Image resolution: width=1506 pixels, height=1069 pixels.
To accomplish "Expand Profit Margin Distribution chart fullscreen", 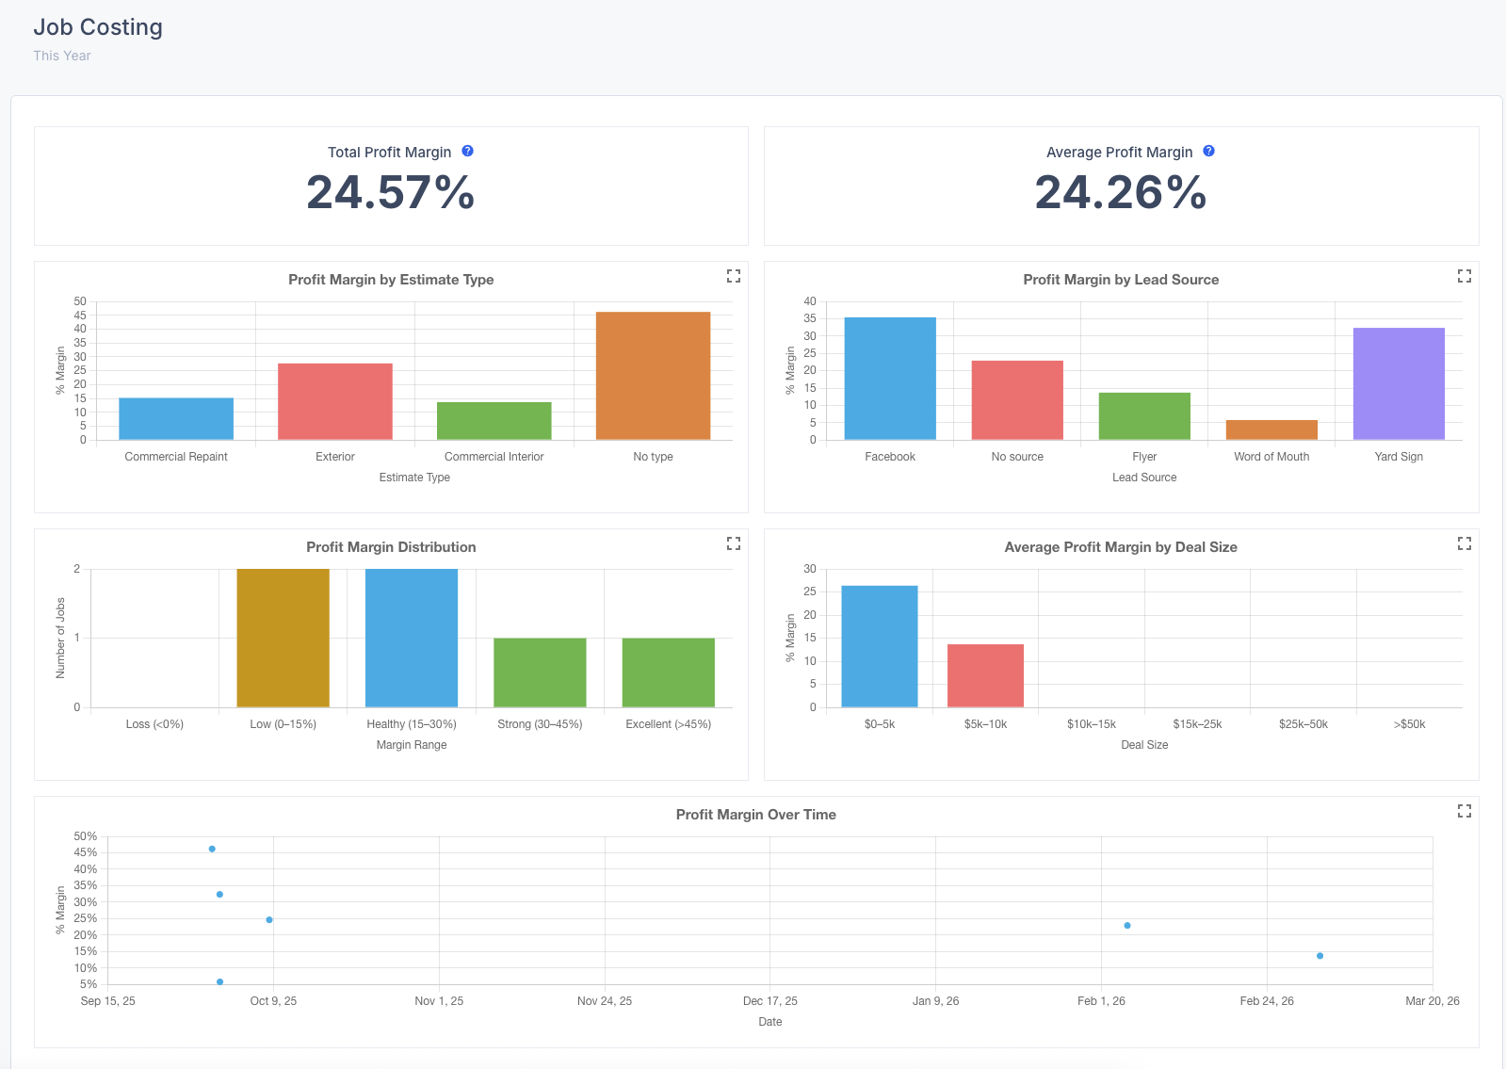I will point(734,543).
